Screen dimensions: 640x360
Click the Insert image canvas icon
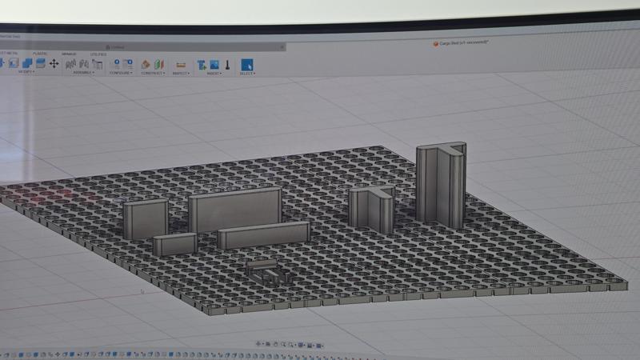(214, 65)
